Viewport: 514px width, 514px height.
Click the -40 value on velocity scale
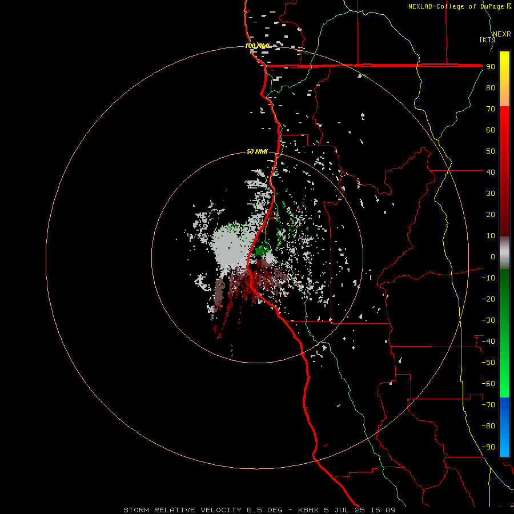click(488, 342)
